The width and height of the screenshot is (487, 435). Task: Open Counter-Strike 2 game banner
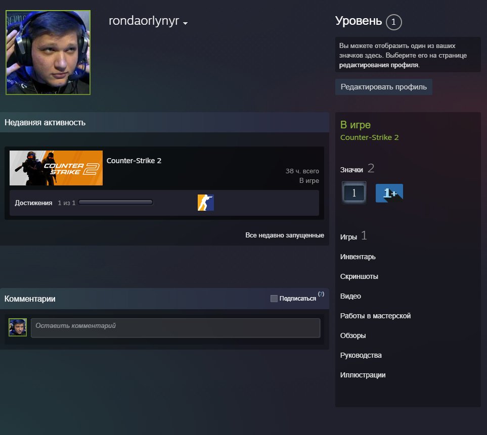(56, 168)
